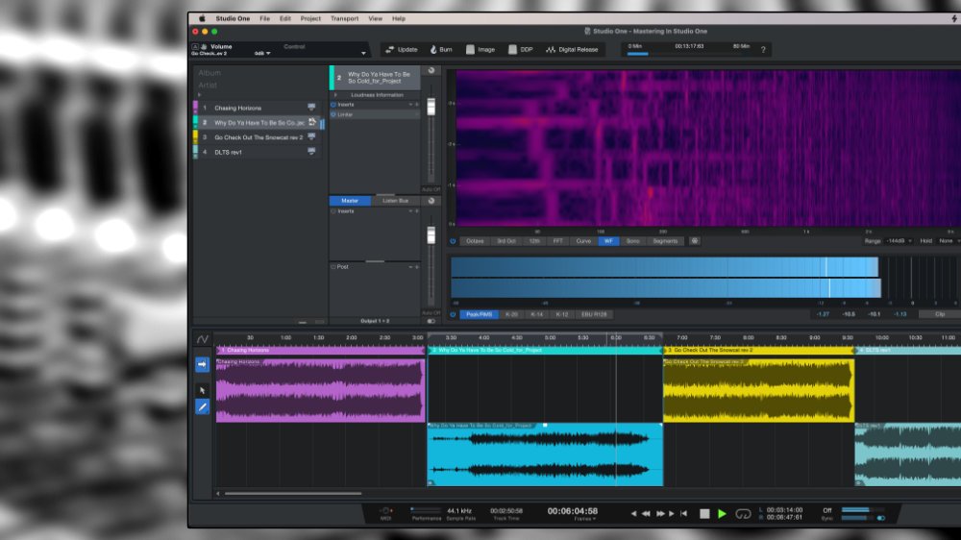Select the Arrow pointer tool
This screenshot has height=540, width=961.
click(x=202, y=390)
